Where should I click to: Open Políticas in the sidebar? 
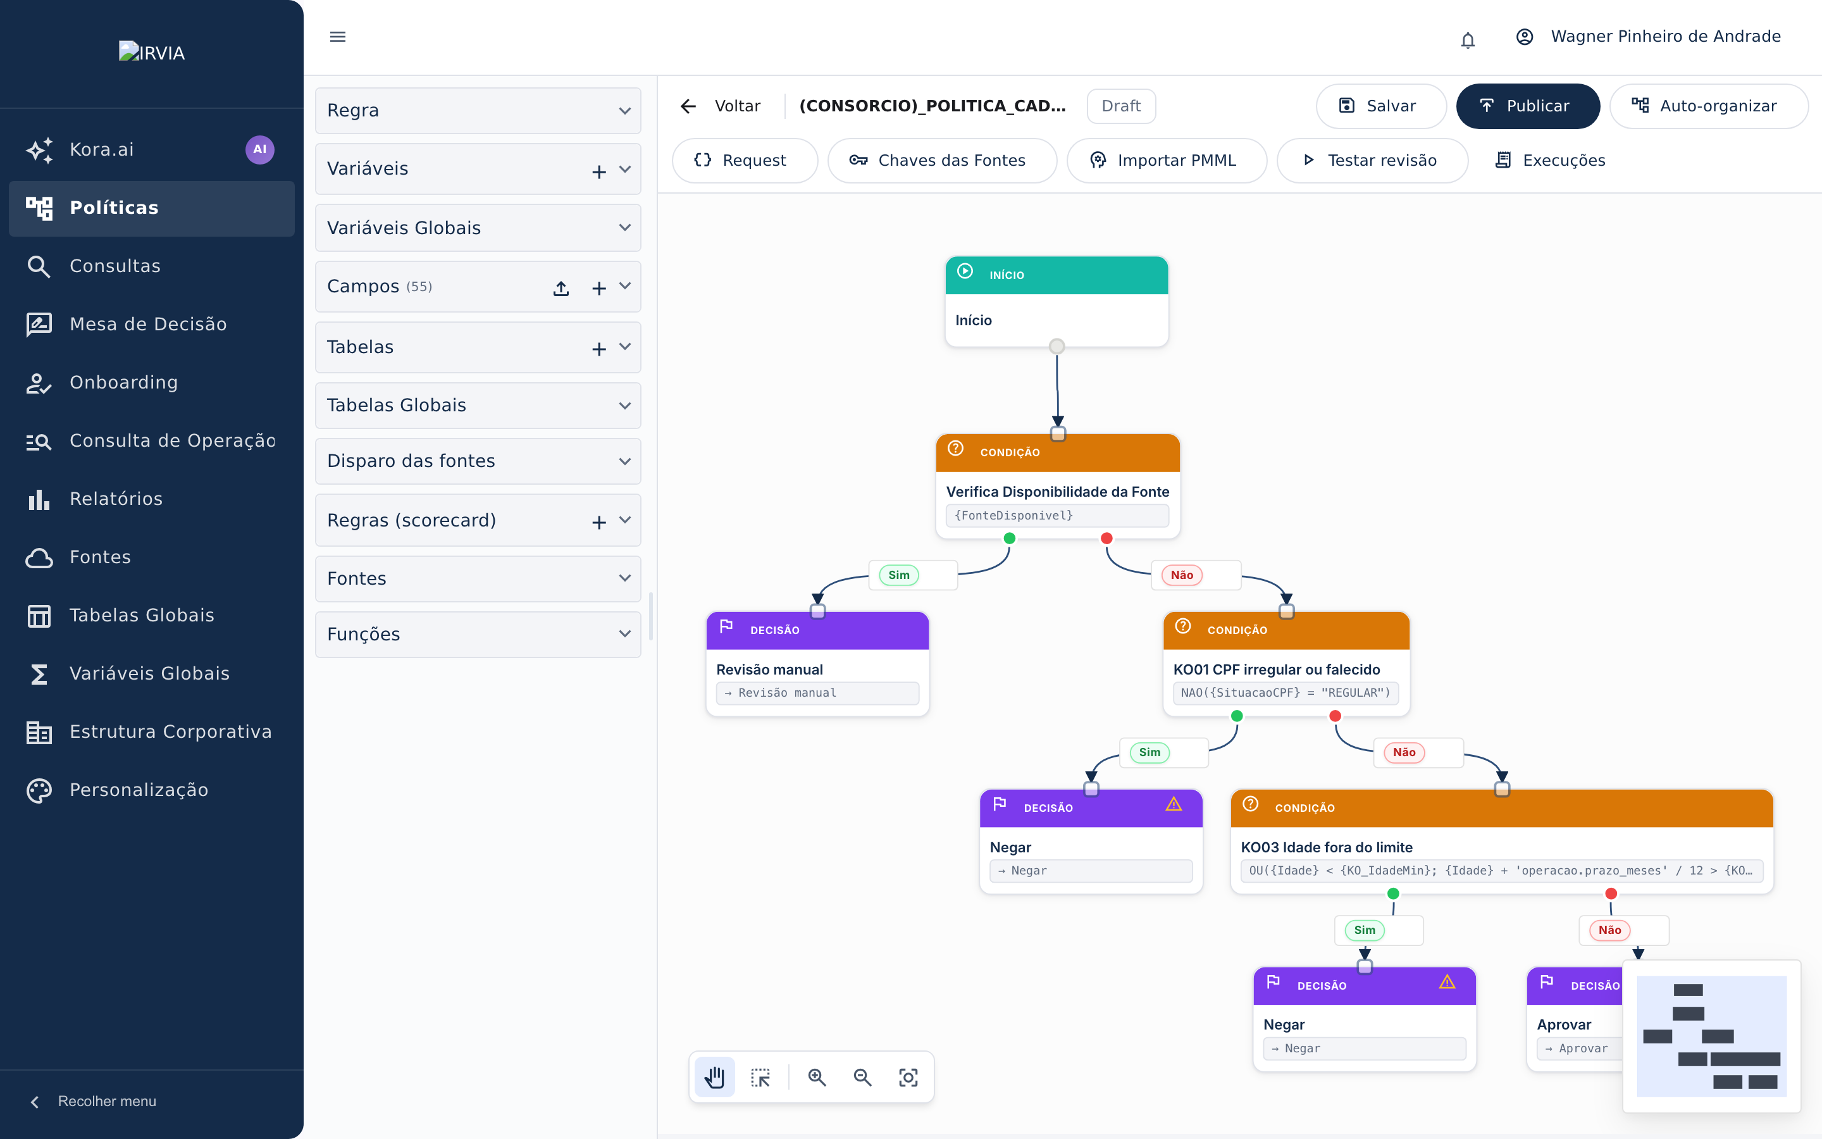coord(151,208)
